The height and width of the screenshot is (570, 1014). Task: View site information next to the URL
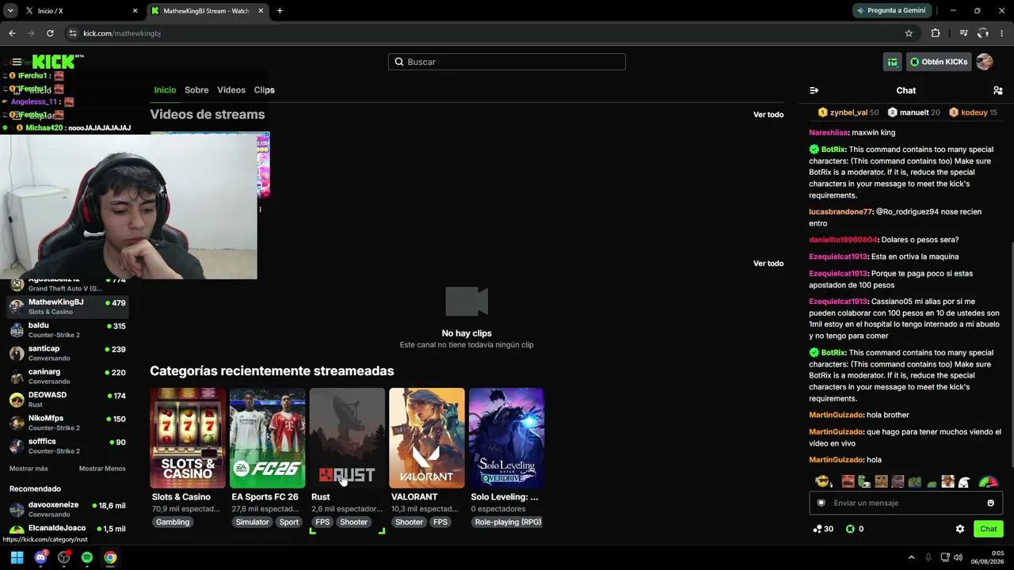click(72, 33)
